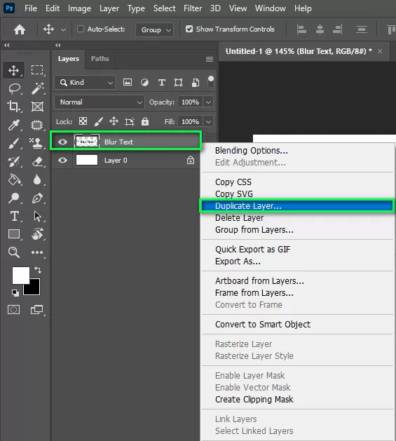The width and height of the screenshot is (396, 441).
Task: Open the Move tool preset picker arrow
Action: 64,29
